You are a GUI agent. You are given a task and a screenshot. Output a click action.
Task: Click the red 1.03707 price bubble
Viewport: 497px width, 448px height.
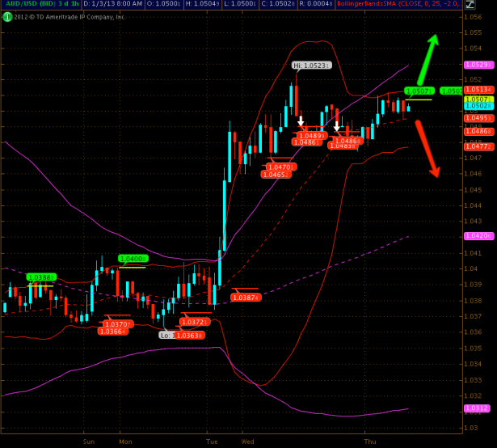click(x=118, y=324)
